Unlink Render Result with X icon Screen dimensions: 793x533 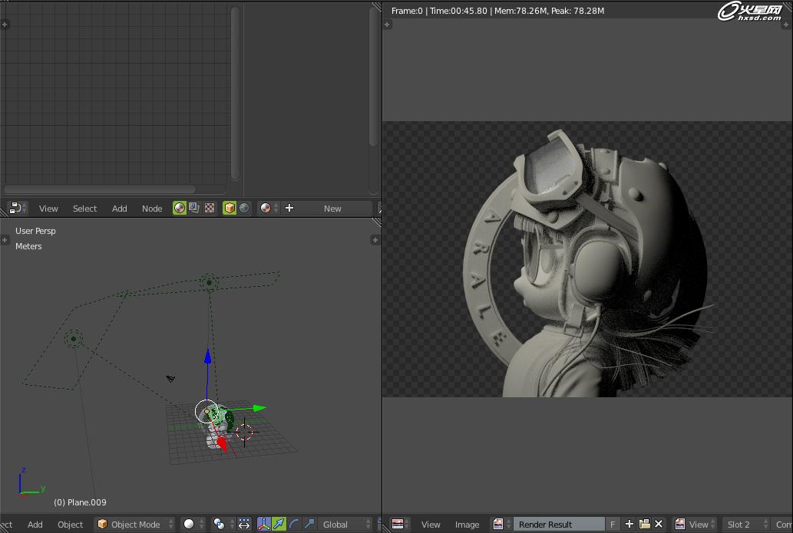(659, 525)
